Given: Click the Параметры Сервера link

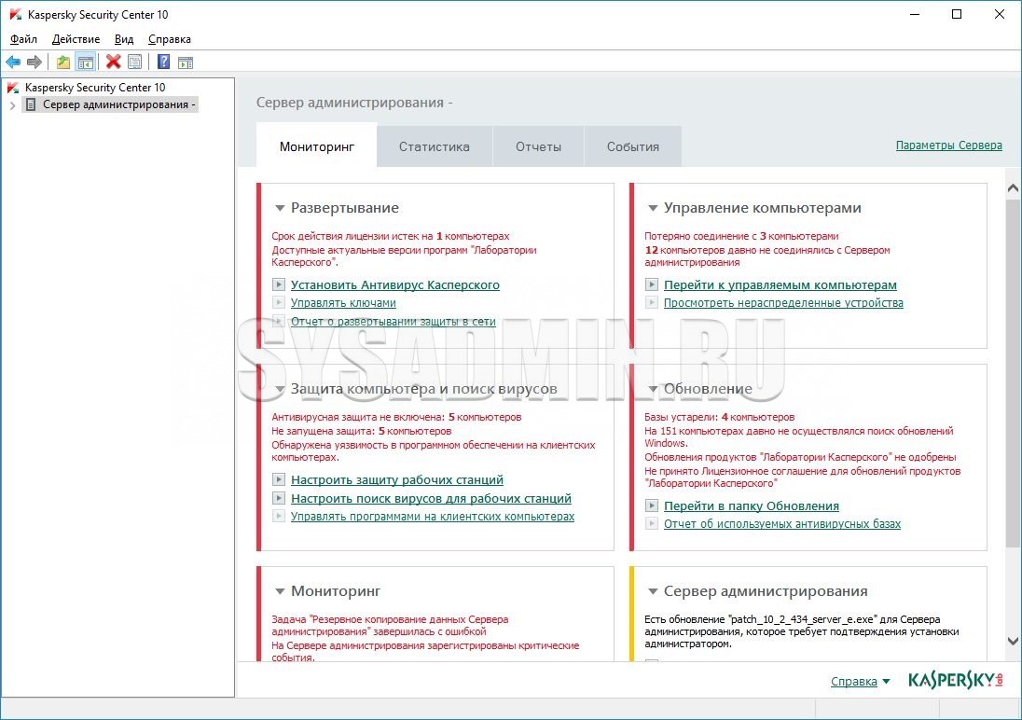Looking at the screenshot, I should [x=948, y=145].
